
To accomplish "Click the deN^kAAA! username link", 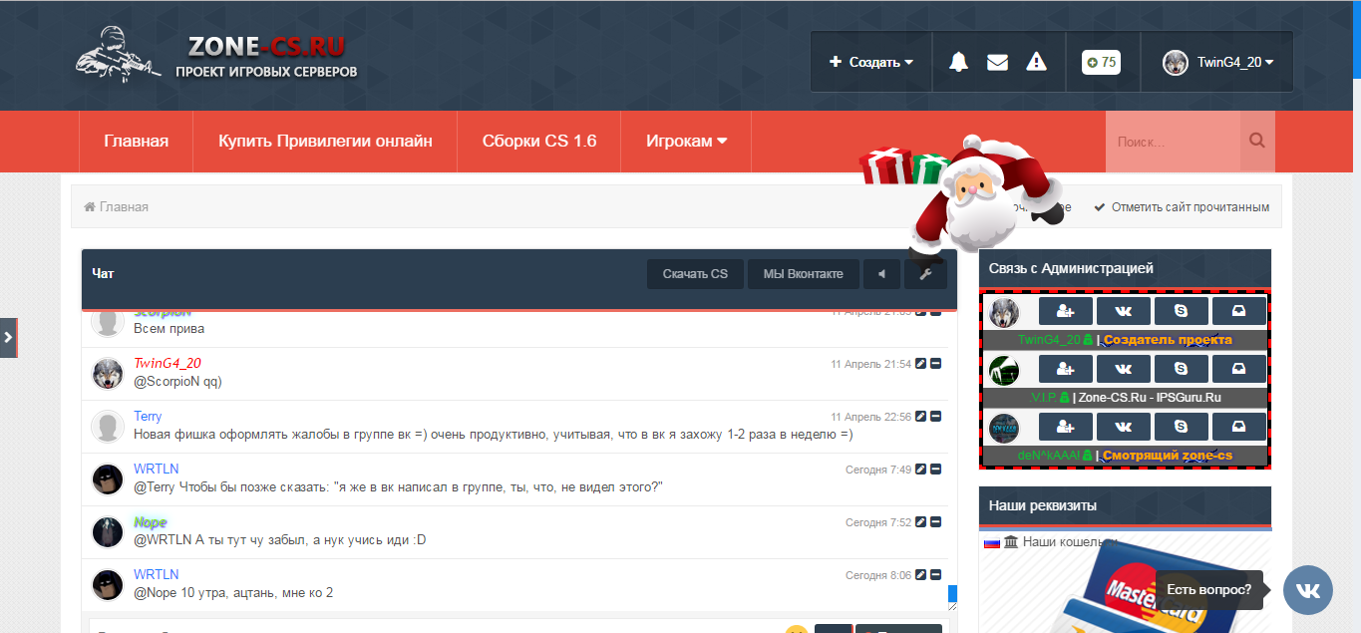I will (1048, 456).
